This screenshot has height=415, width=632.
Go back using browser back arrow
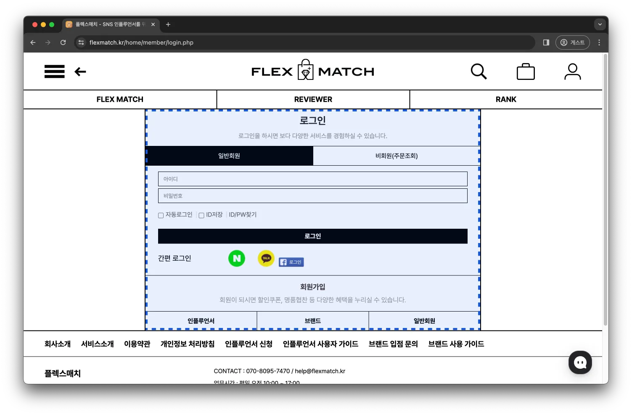[x=33, y=42]
